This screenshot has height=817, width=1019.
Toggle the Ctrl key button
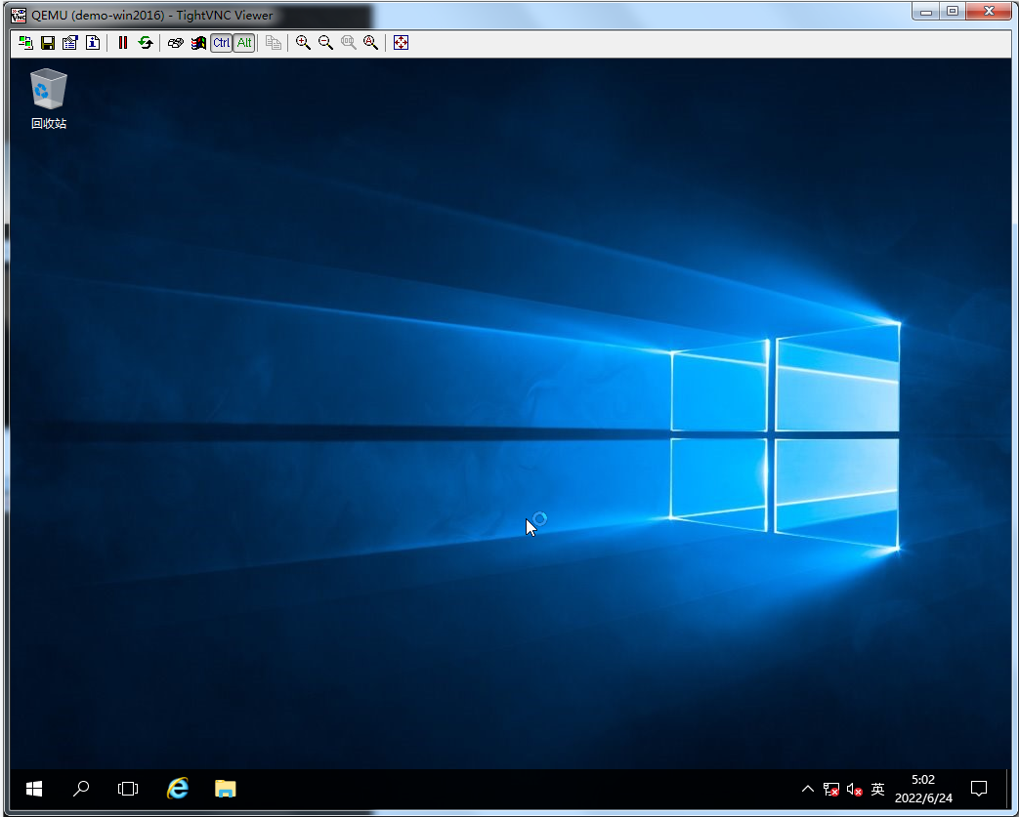pyautogui.click(x=222, y=43)
